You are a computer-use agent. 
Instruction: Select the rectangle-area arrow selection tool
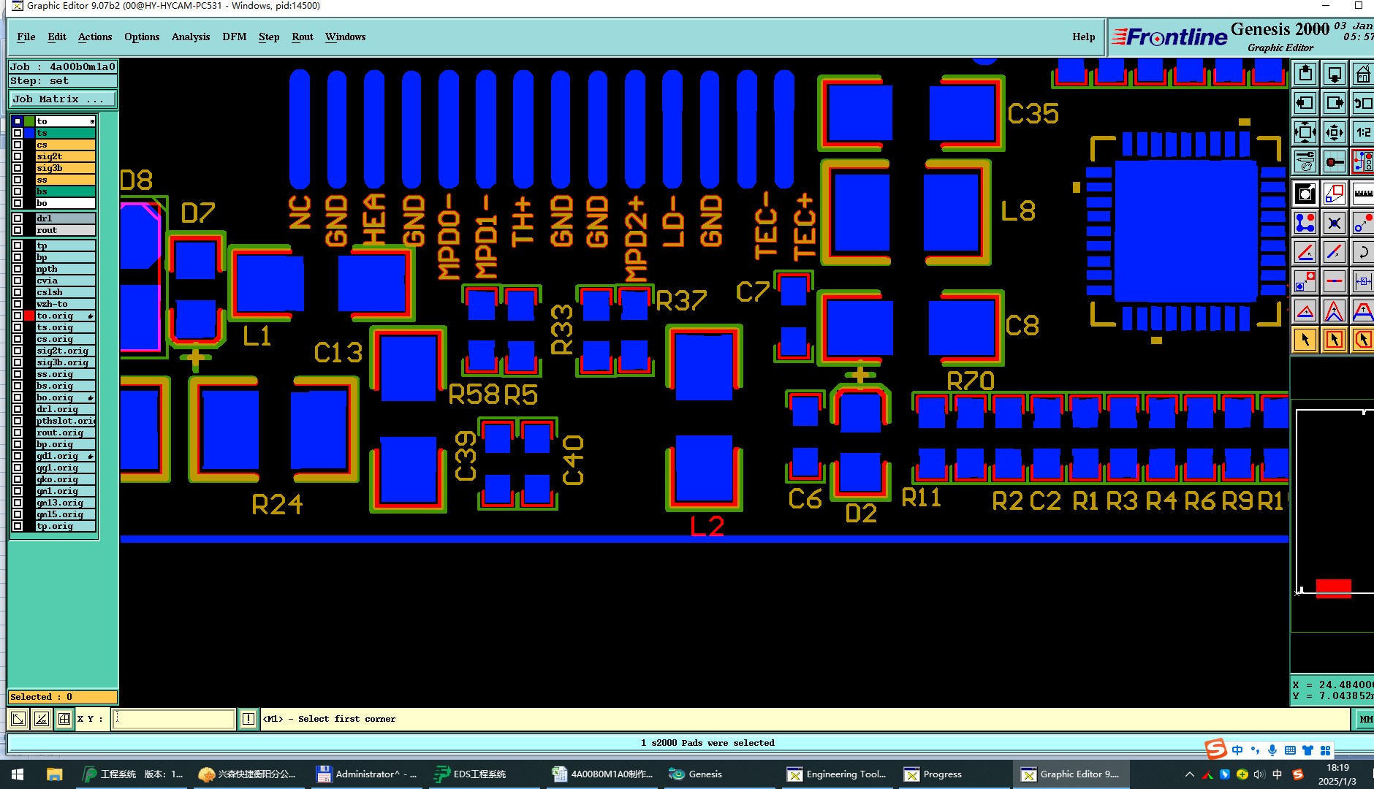tap(1335, 340)
